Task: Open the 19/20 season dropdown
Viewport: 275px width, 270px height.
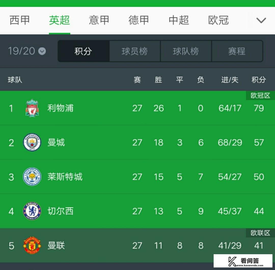Action: click(27, 51)
